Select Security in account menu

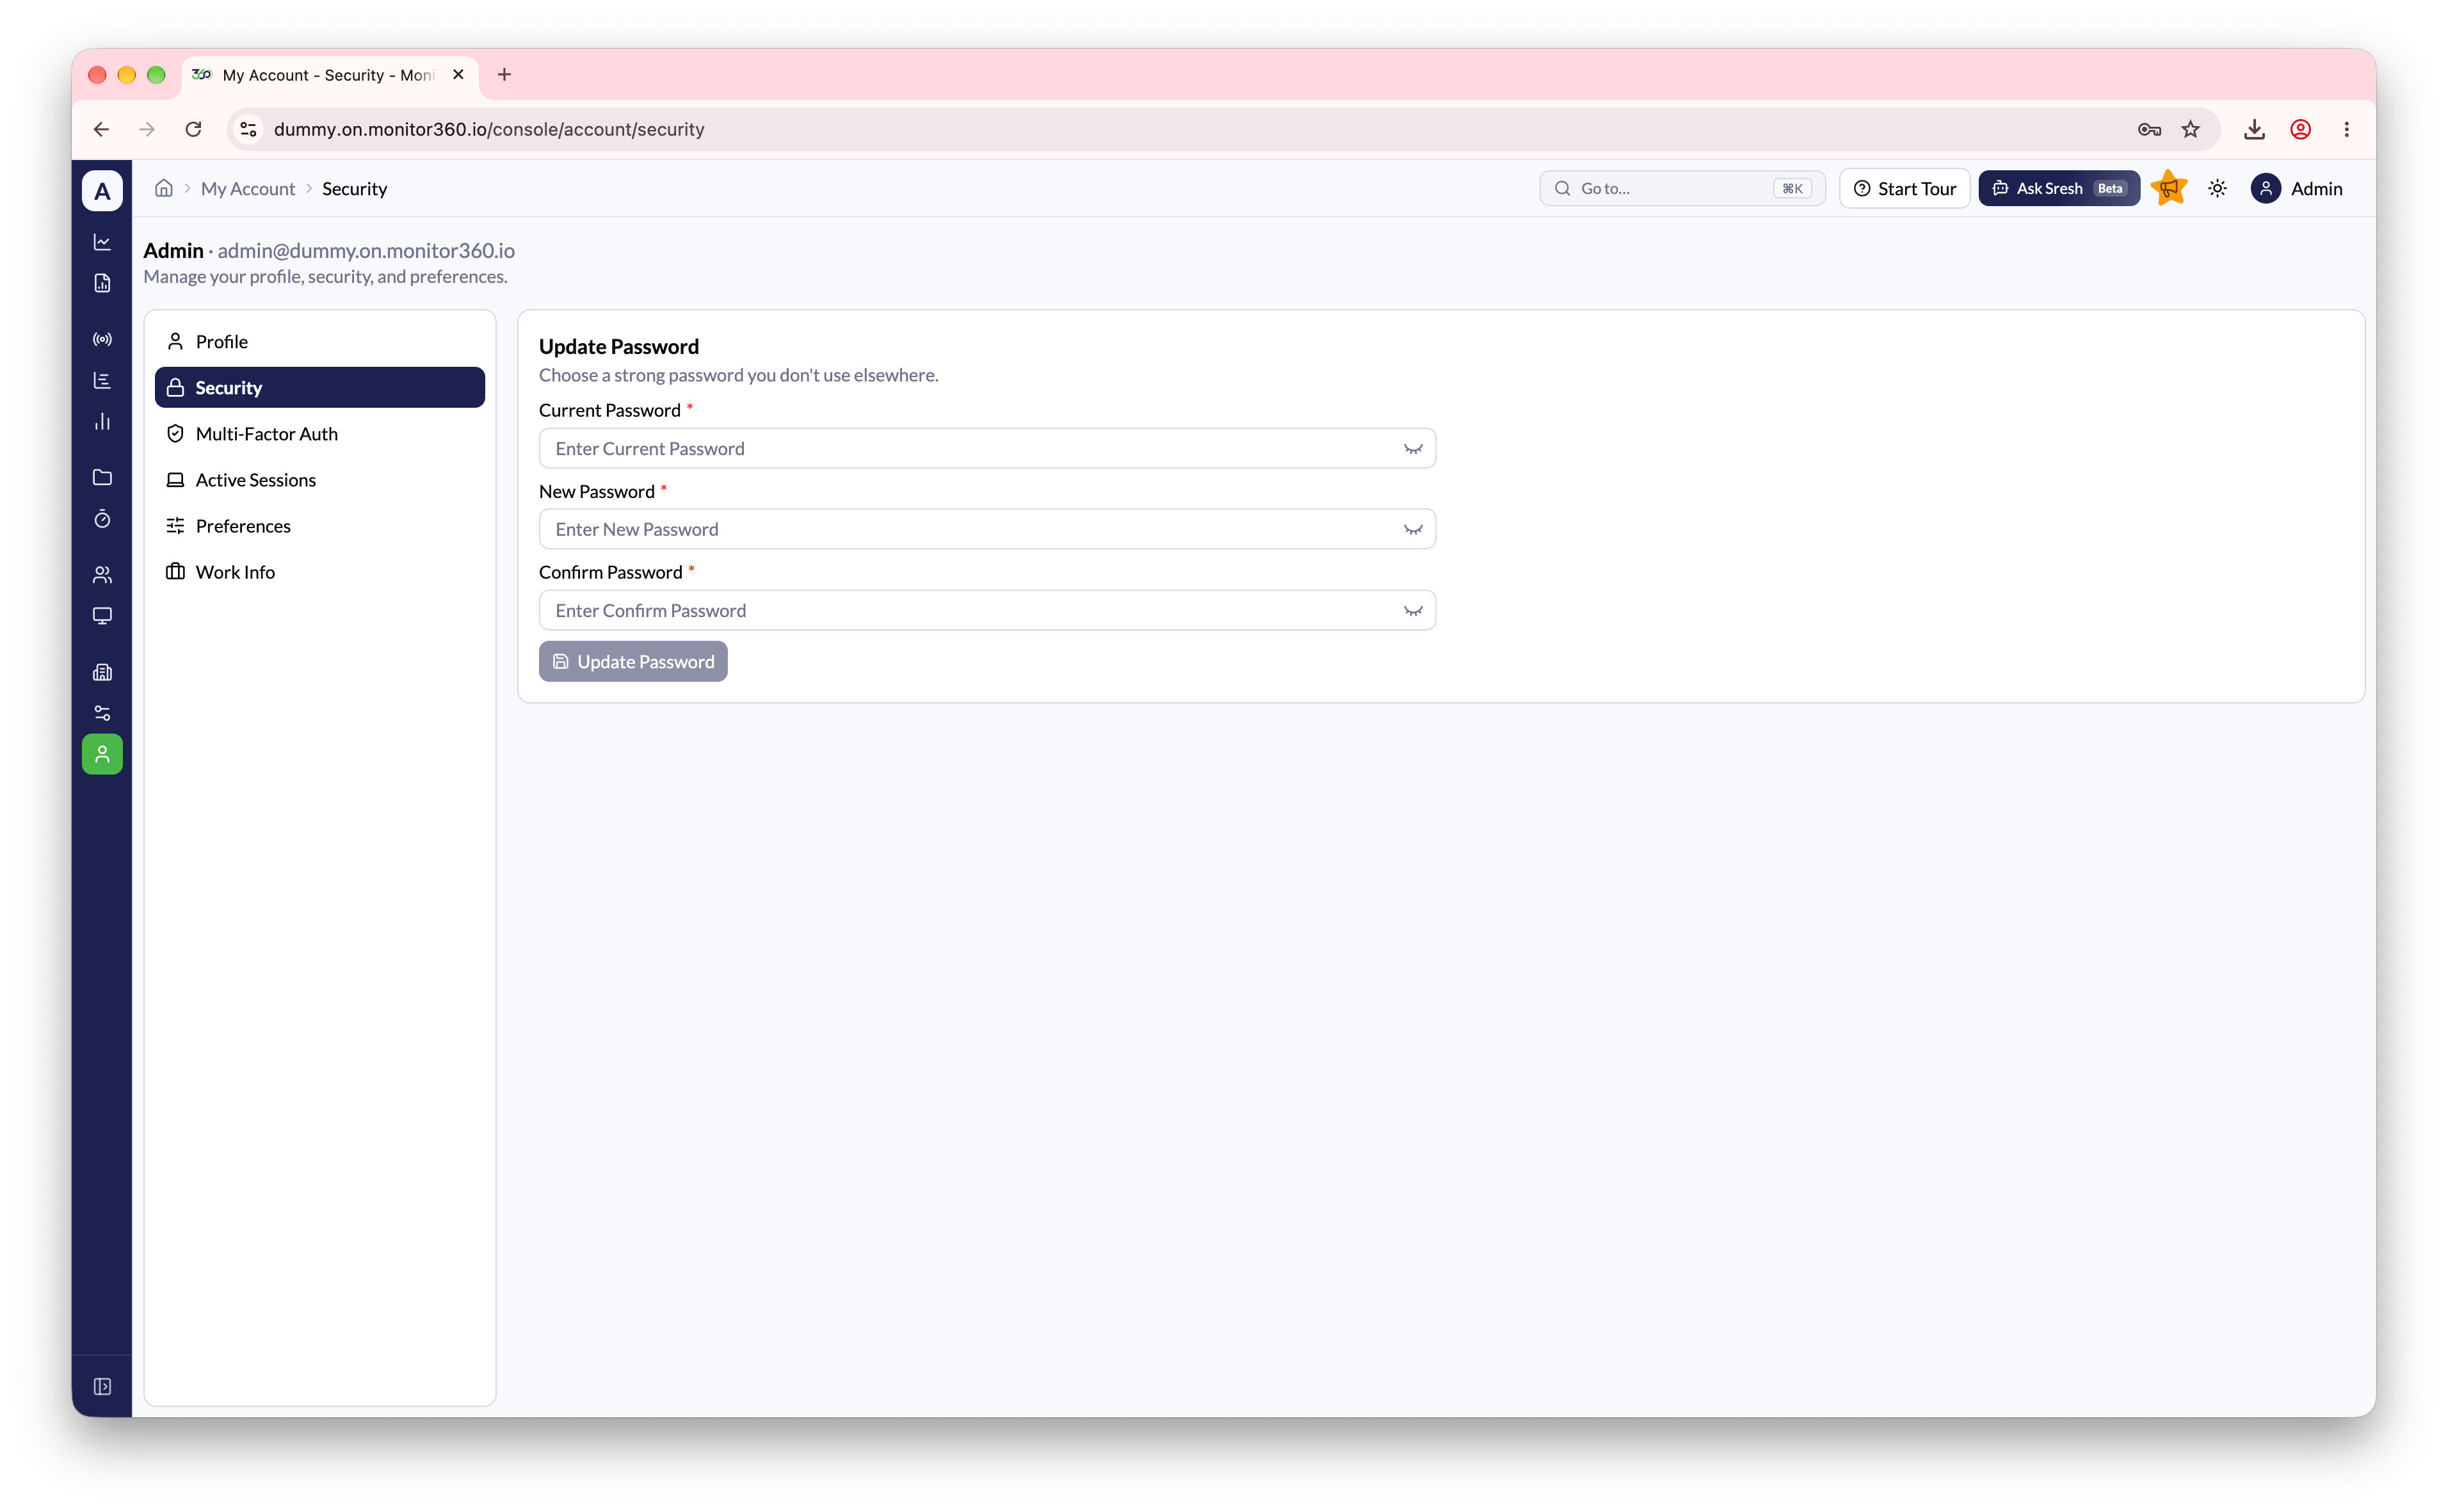[x=320, y=387]
